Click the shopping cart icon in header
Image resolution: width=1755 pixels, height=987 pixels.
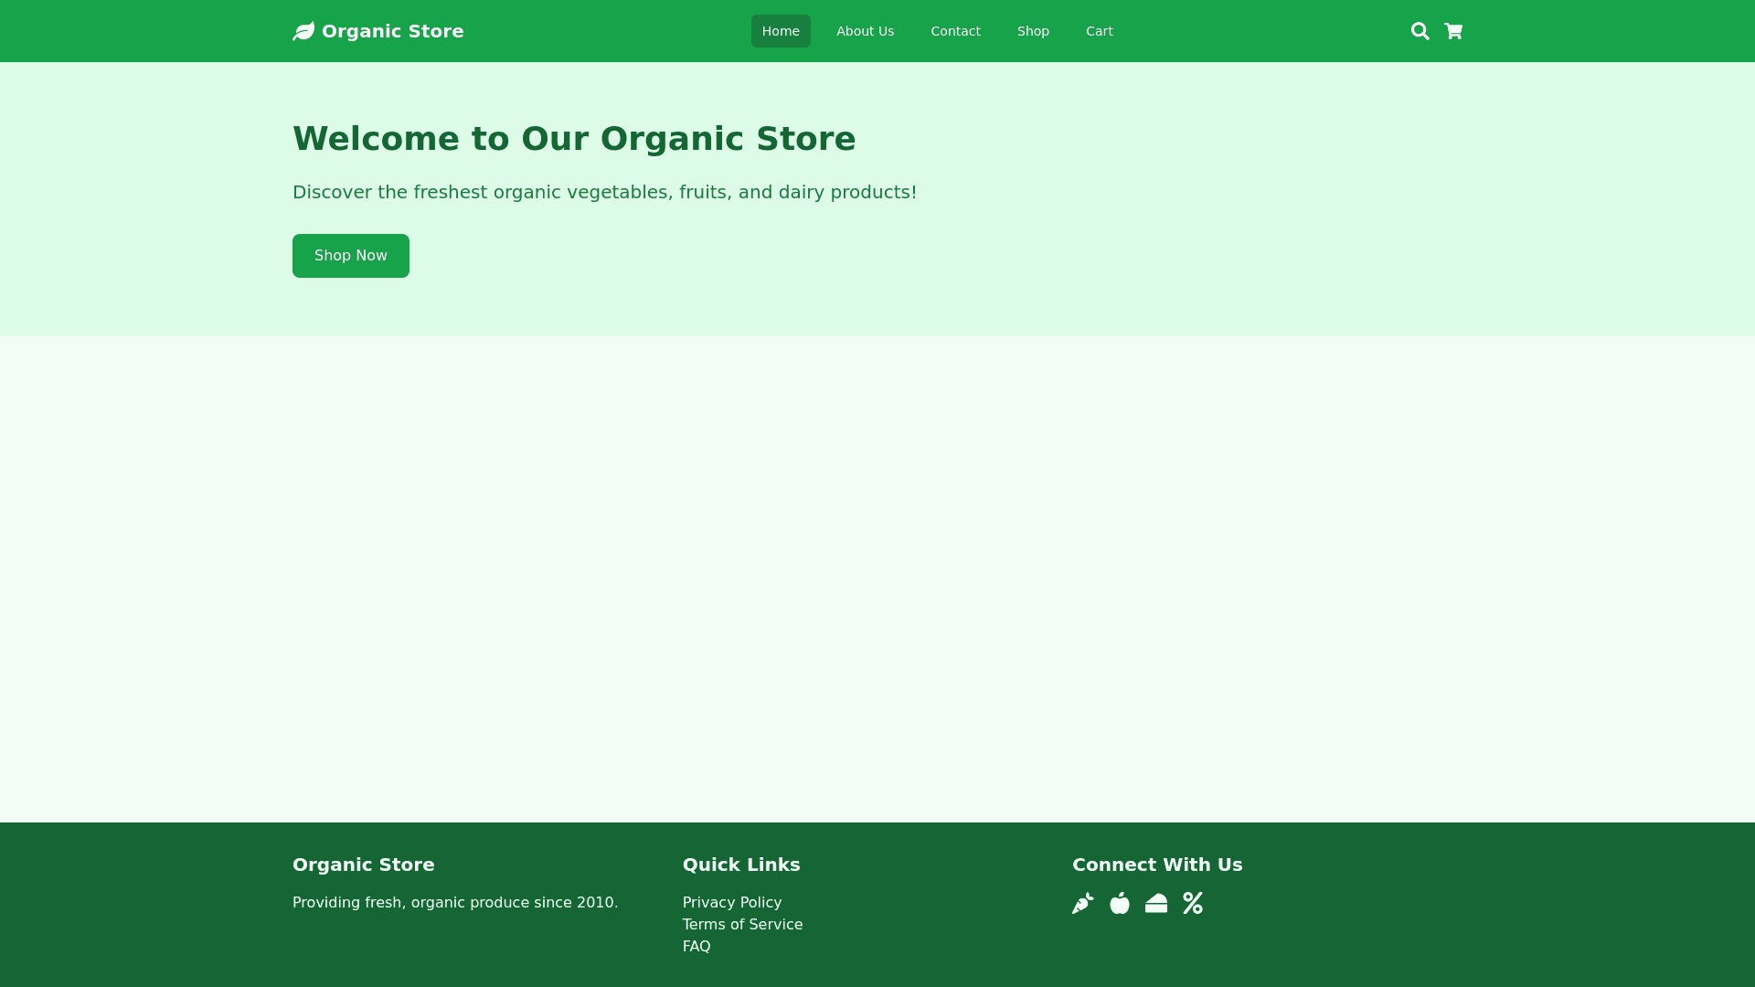click(x=1453, y=31)
